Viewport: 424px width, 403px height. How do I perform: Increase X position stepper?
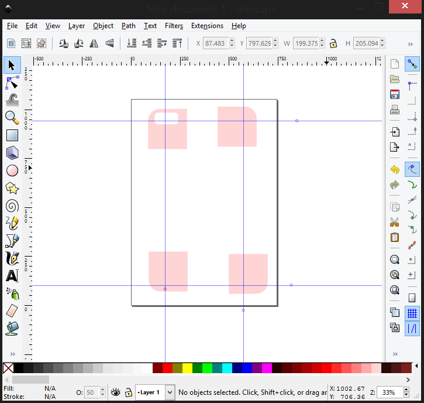[x=232, y=40]
